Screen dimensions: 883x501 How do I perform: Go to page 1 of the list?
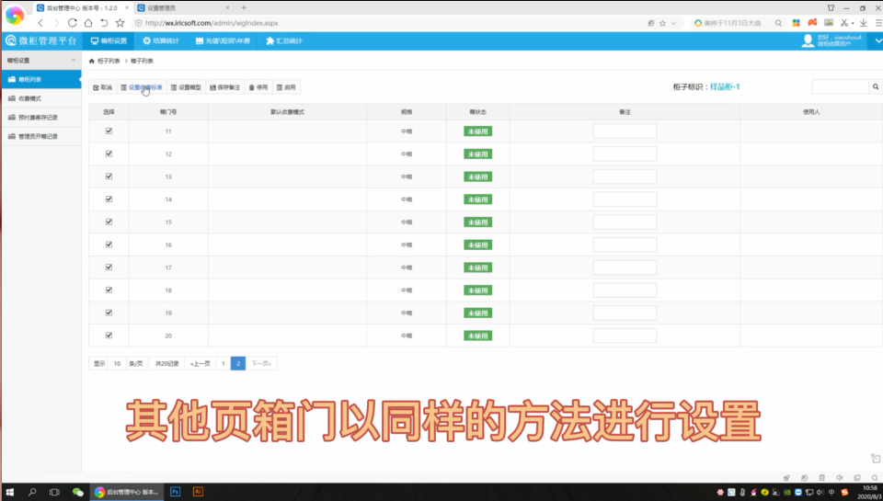(223, 364)
